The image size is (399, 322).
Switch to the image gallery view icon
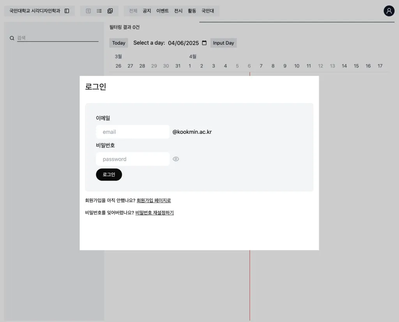pos(110,11)
